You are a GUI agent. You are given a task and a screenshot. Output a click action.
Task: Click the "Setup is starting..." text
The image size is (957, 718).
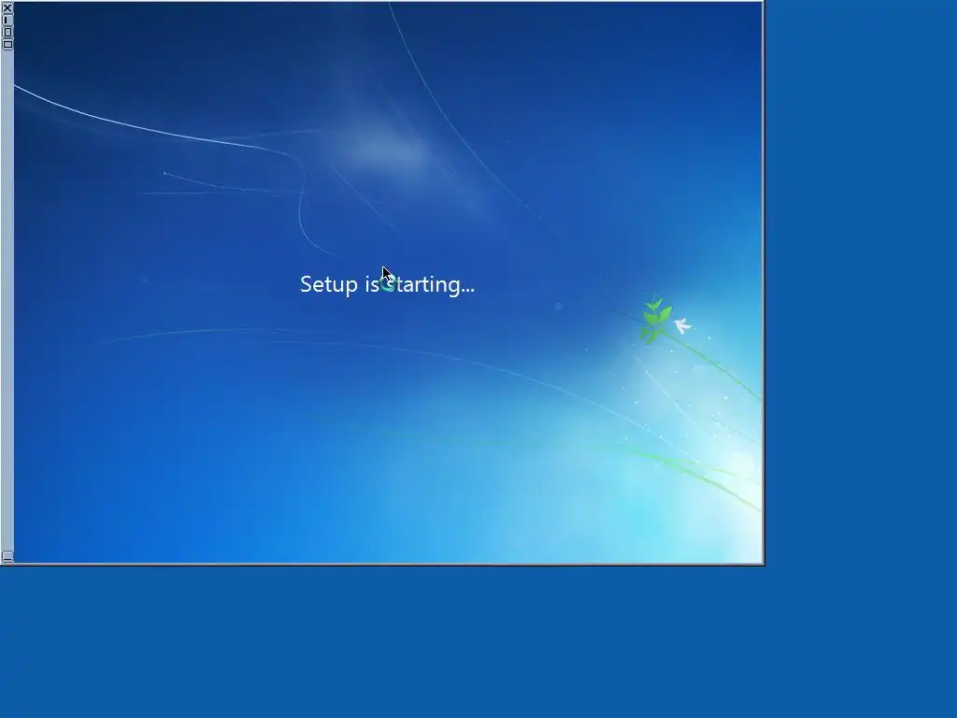tap(387, 284)
